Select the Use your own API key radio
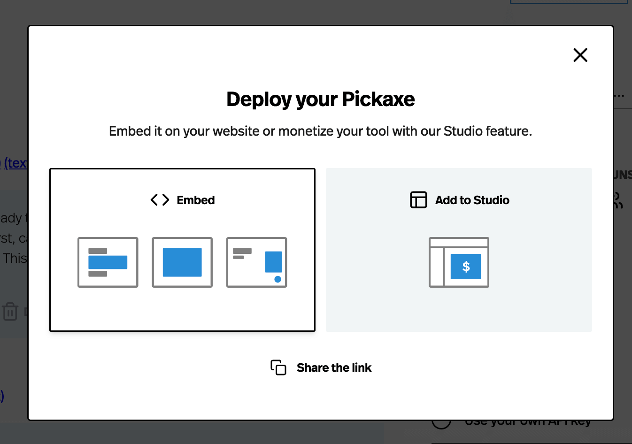The width and height of the screenshot is (632, 444). click(441, 422)
